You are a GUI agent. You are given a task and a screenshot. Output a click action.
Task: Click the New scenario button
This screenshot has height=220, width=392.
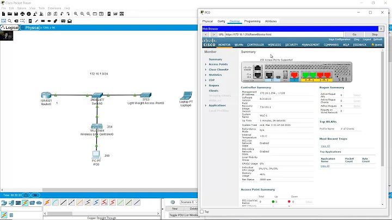tap(175, 209)
